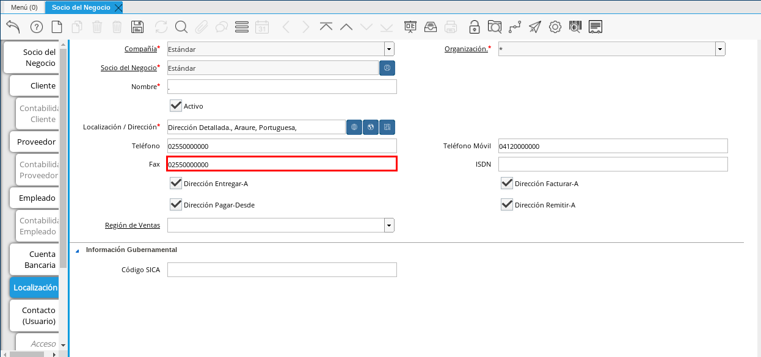Open the Región de Ventas dropdown
The width and height of the screenshot is (761, 357).
pos(389,226)
